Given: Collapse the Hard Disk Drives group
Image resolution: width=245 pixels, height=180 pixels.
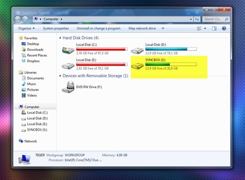Looking at the screenshot, I should 60,38.
